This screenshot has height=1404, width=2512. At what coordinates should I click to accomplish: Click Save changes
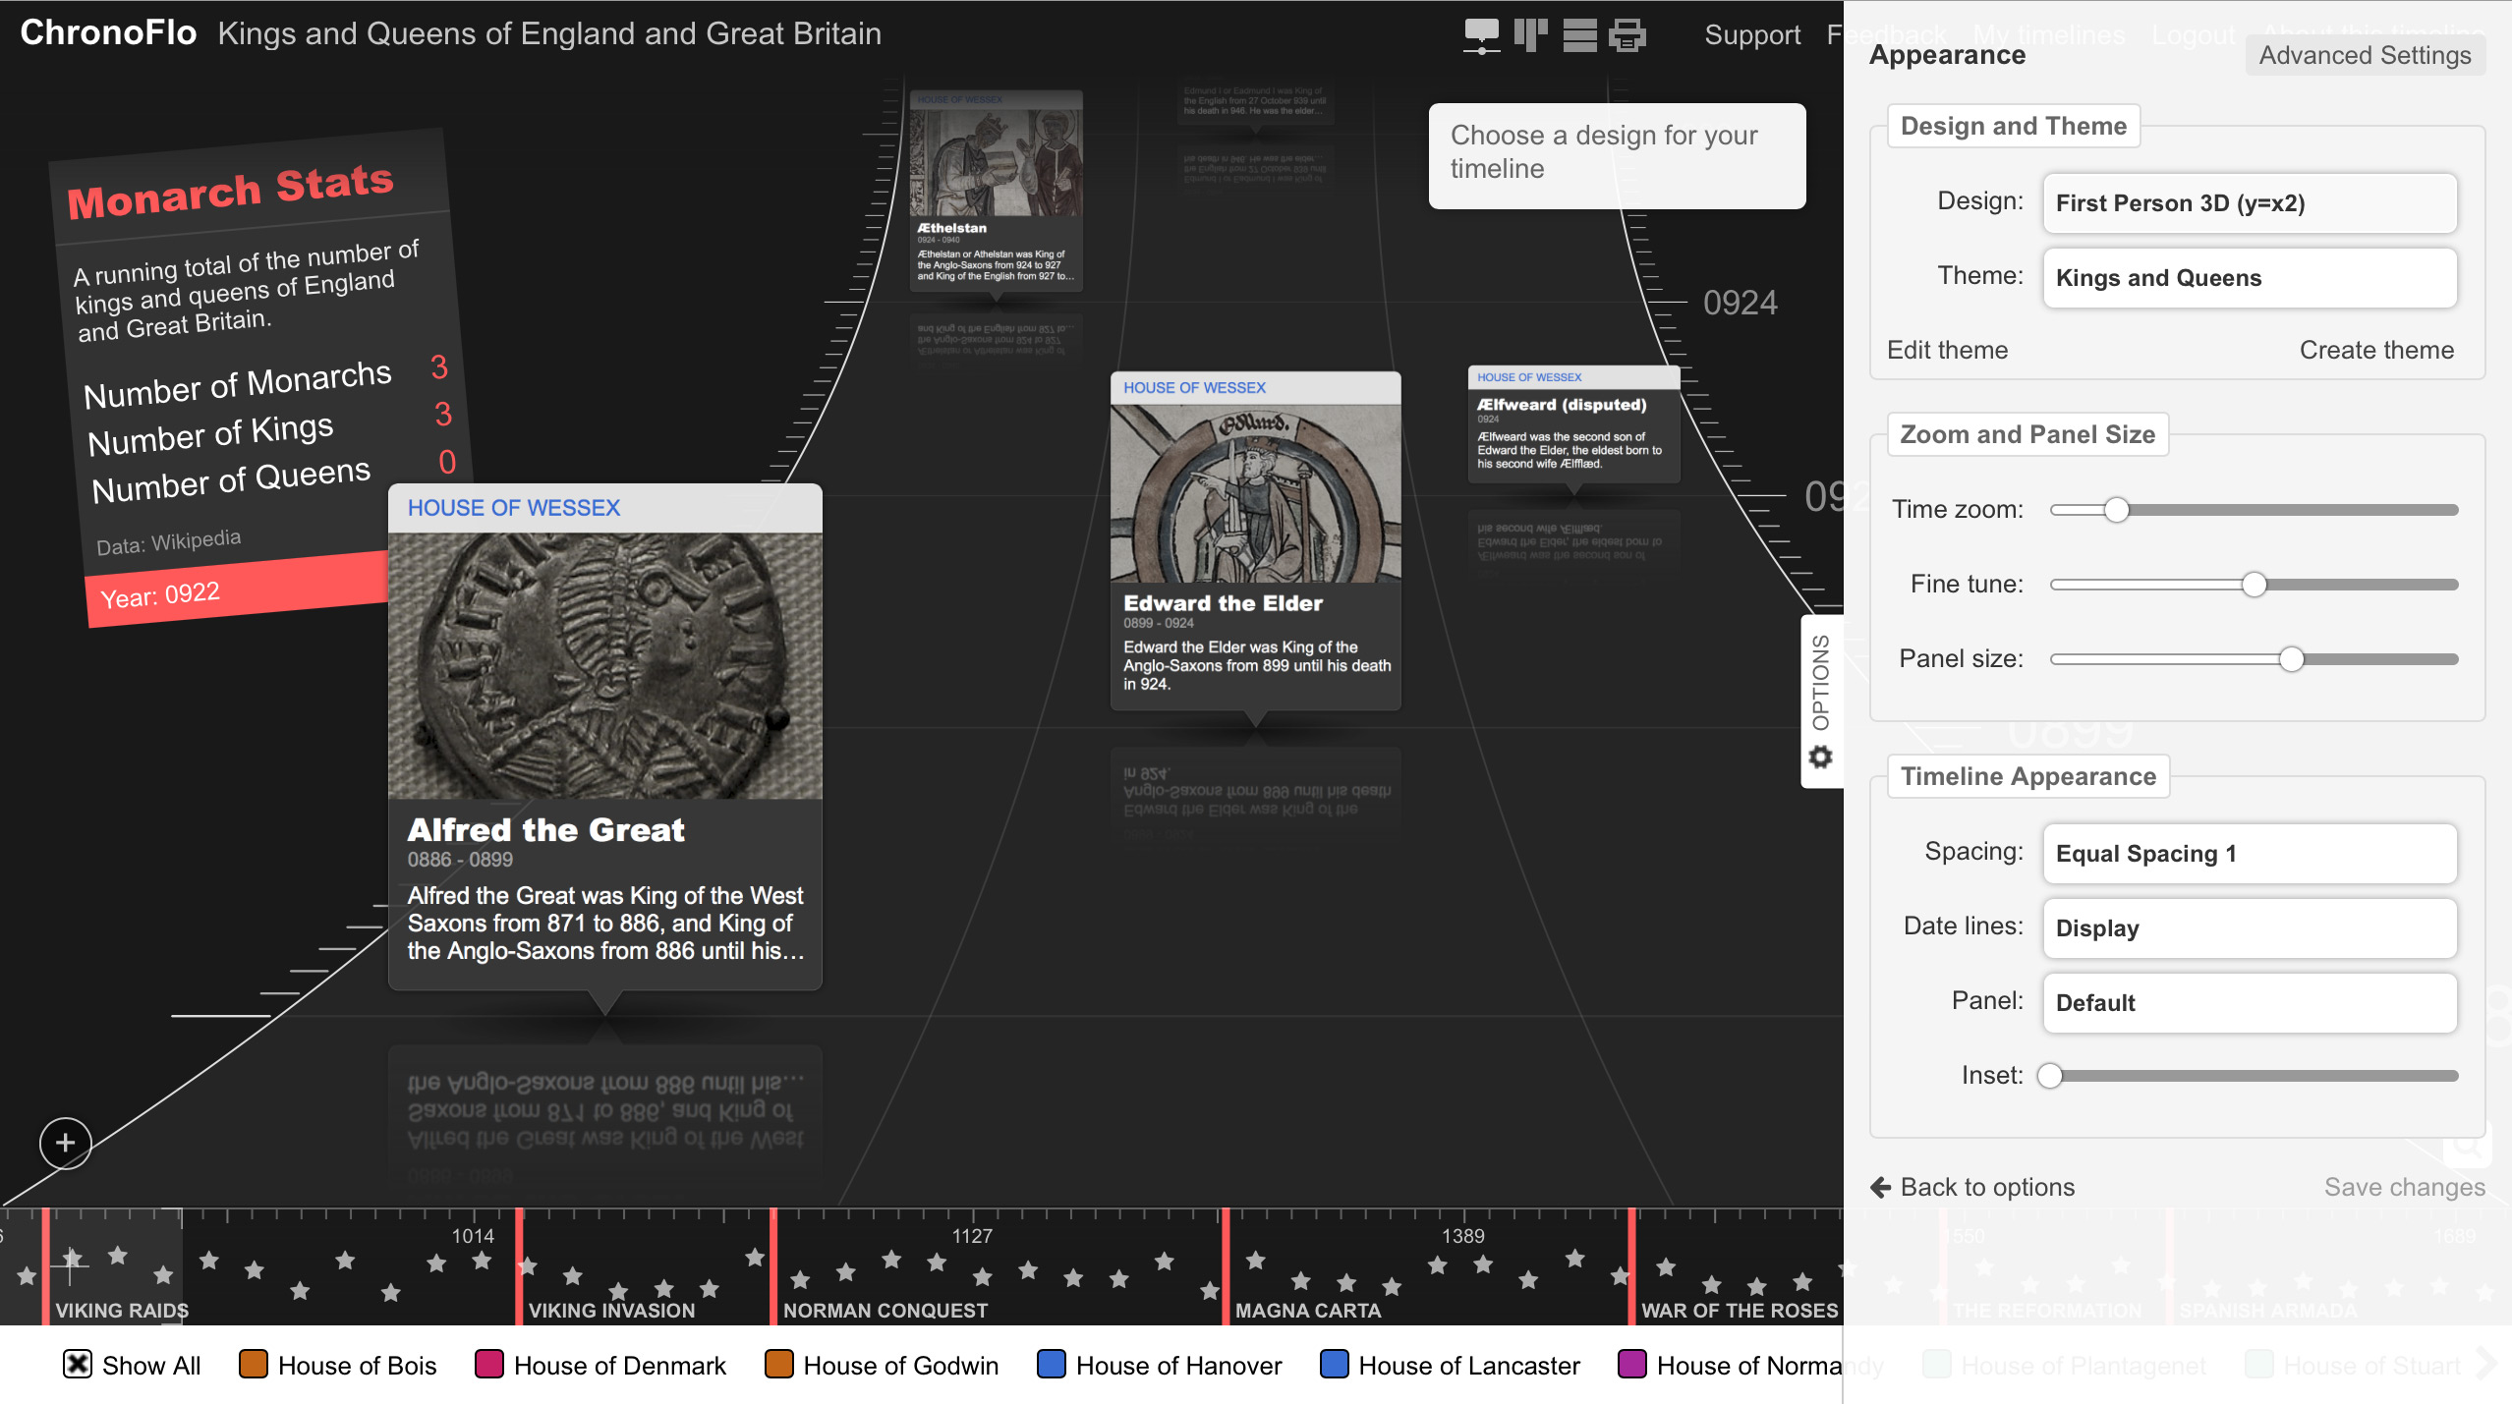click(2404, 1187)
